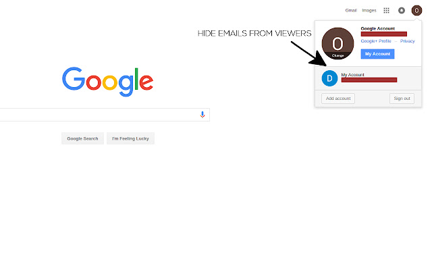Click the Google logo
The image size is (432, 270).
click(108, 82)
